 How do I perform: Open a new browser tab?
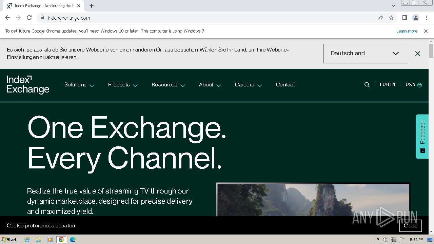click(92, 6)
